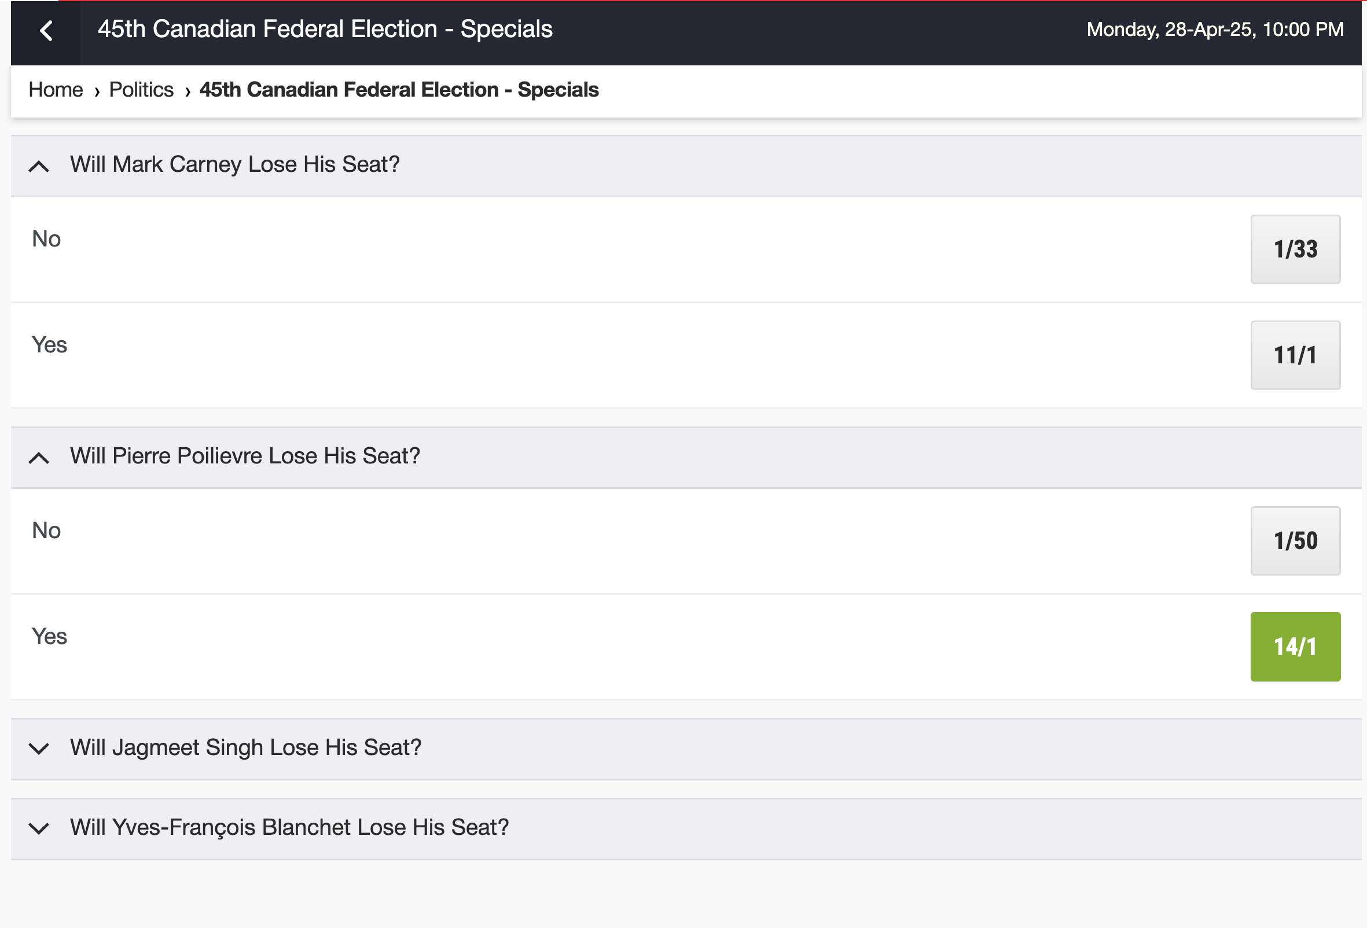Viewport: 1367px width, 928px height.
Task: Select 1/50 odds for Poilievre No
Action: tap(1295, 541)
